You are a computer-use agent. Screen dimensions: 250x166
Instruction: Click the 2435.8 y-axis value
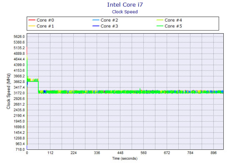pyautogui.click(x=19, y=110)
